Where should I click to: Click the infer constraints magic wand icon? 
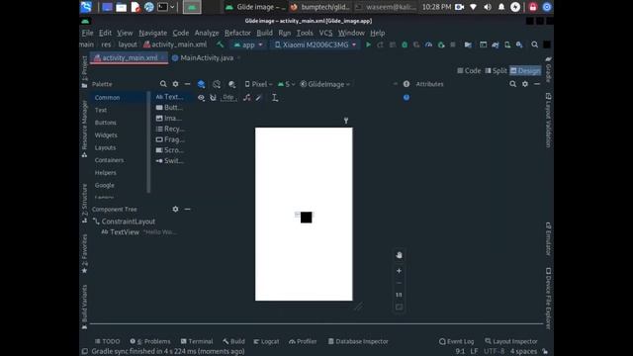pyautogui.click(x=259, y=97)
